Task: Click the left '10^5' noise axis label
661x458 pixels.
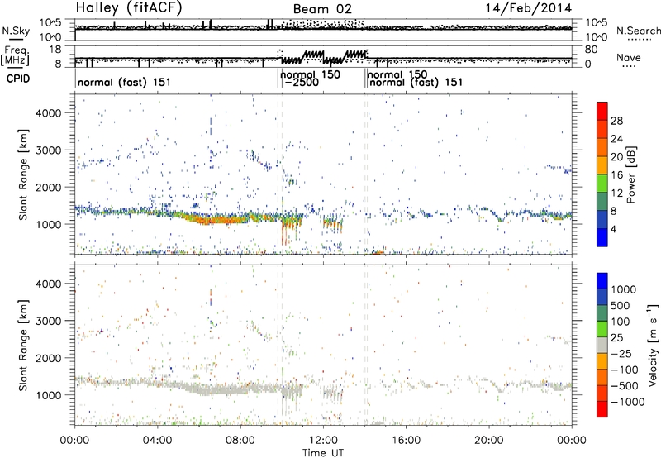Action: coord(50,22)
